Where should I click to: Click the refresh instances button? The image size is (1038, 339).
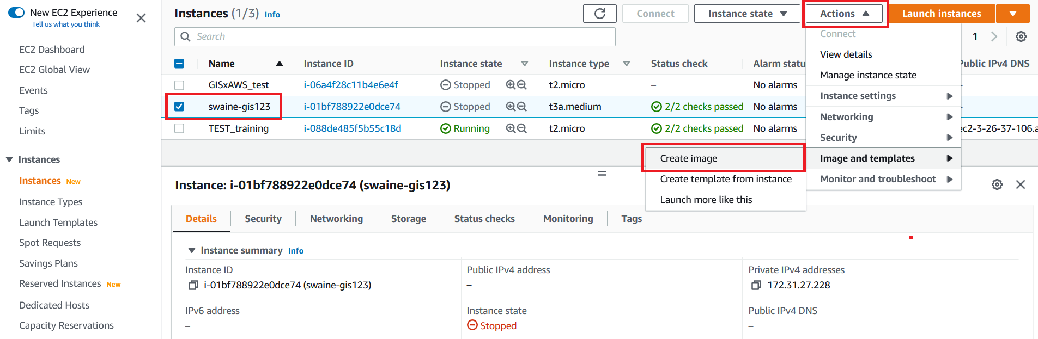[599, 14]
